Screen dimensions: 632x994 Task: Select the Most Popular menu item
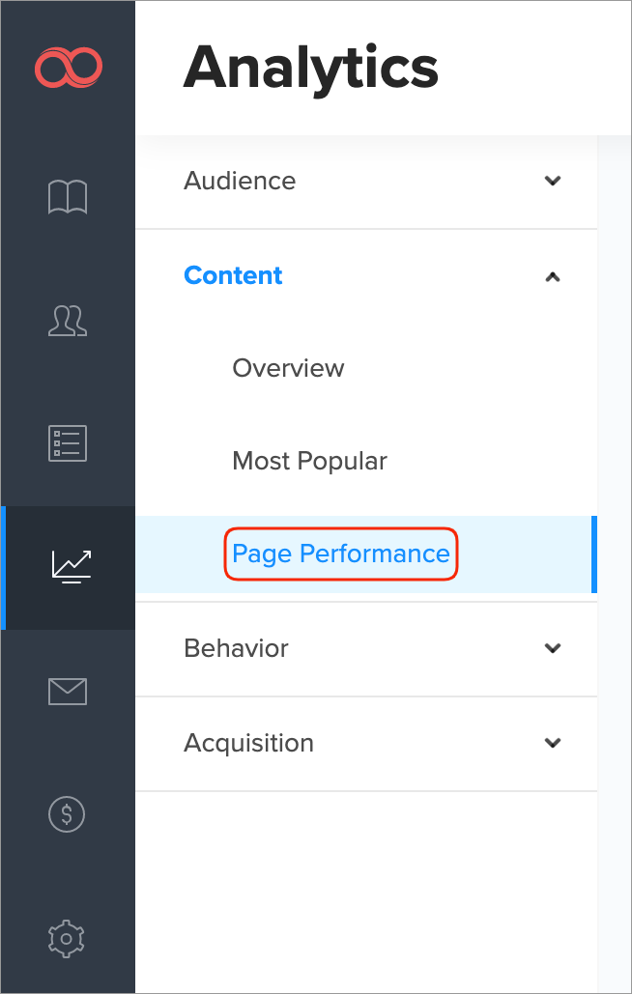tap(309, 461)
